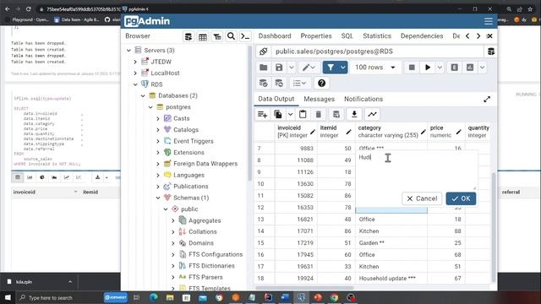The width and height of the screenshot is (541, 304).
Task: Download results as file
Action: pos(354,115)
